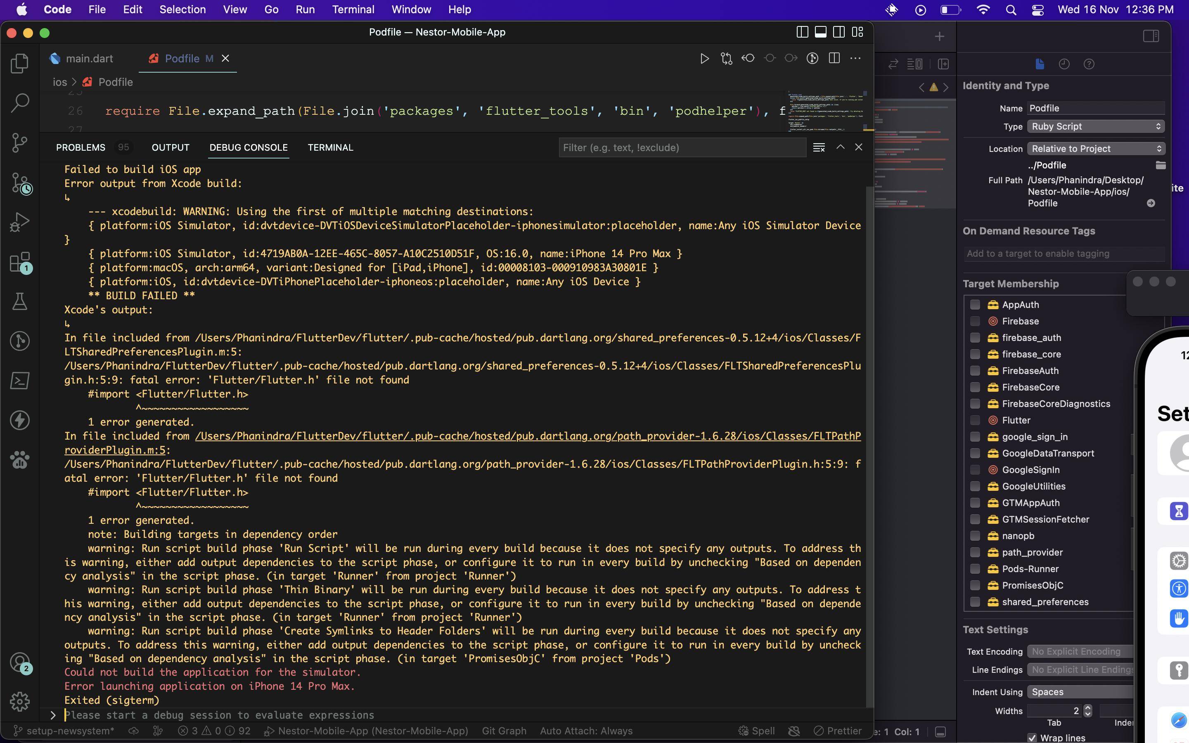
Task: Toggle GoogleUtilities target membership checkbox
Action: [975, 487]
